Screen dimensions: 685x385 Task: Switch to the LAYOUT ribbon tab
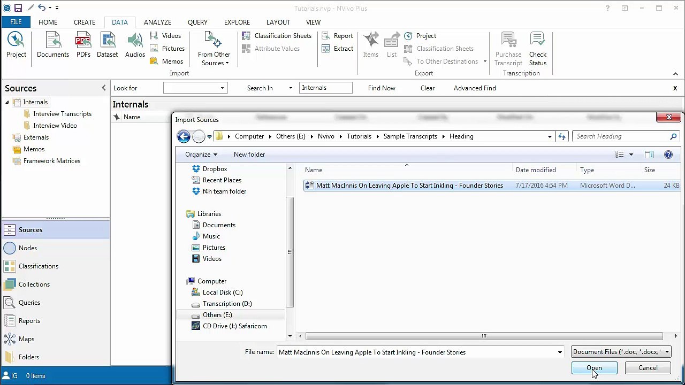click(278, 22)
